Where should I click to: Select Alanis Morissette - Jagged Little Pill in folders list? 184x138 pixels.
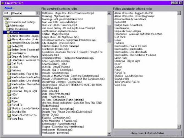click(133, 13)
